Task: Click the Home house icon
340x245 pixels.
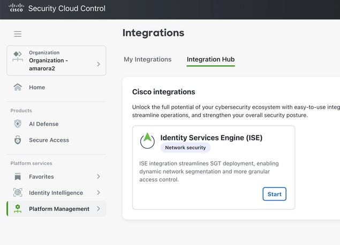Action: pos(18,87)
